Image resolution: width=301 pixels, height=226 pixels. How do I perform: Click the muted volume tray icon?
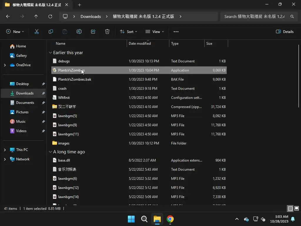[263, 219]
